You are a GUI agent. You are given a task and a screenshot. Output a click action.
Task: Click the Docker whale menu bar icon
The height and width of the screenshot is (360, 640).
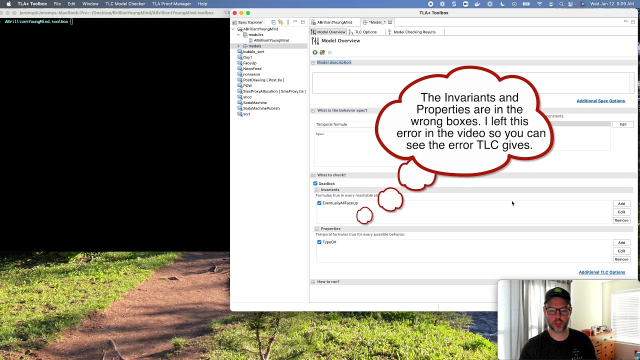coord(477,4)
